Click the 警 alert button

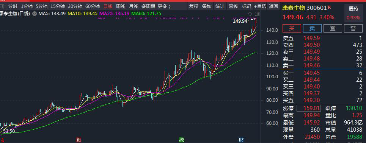pyautogui.click(x=353, y=28)
